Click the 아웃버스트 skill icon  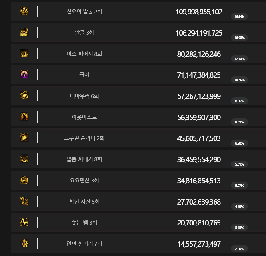click(24, 117)
